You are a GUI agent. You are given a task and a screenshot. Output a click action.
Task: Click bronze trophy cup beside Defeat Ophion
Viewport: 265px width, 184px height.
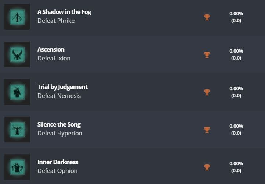(x=207, y=167)
